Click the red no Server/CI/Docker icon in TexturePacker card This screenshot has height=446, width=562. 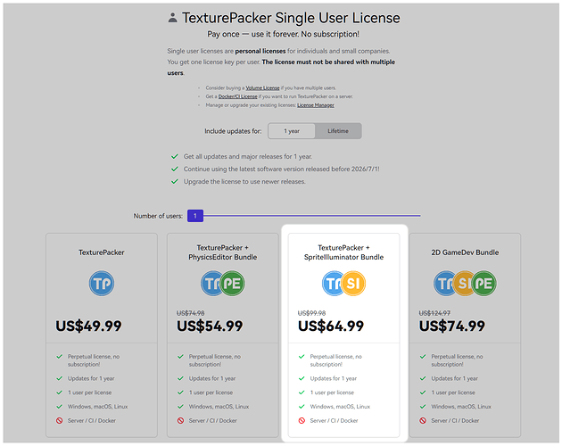pos(58,420)
